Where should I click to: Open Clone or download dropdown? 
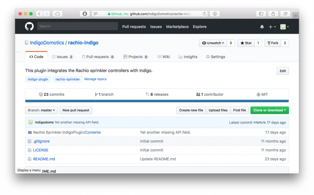click(270, 110)
